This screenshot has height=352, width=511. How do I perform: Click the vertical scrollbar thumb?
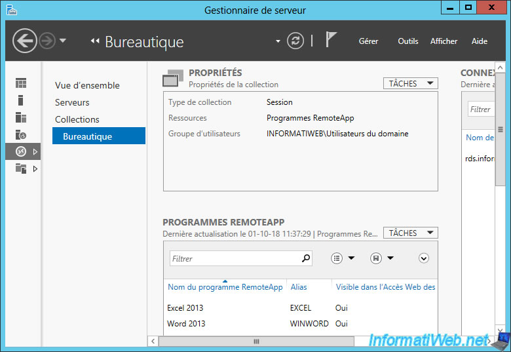click(x=501, y=128)
